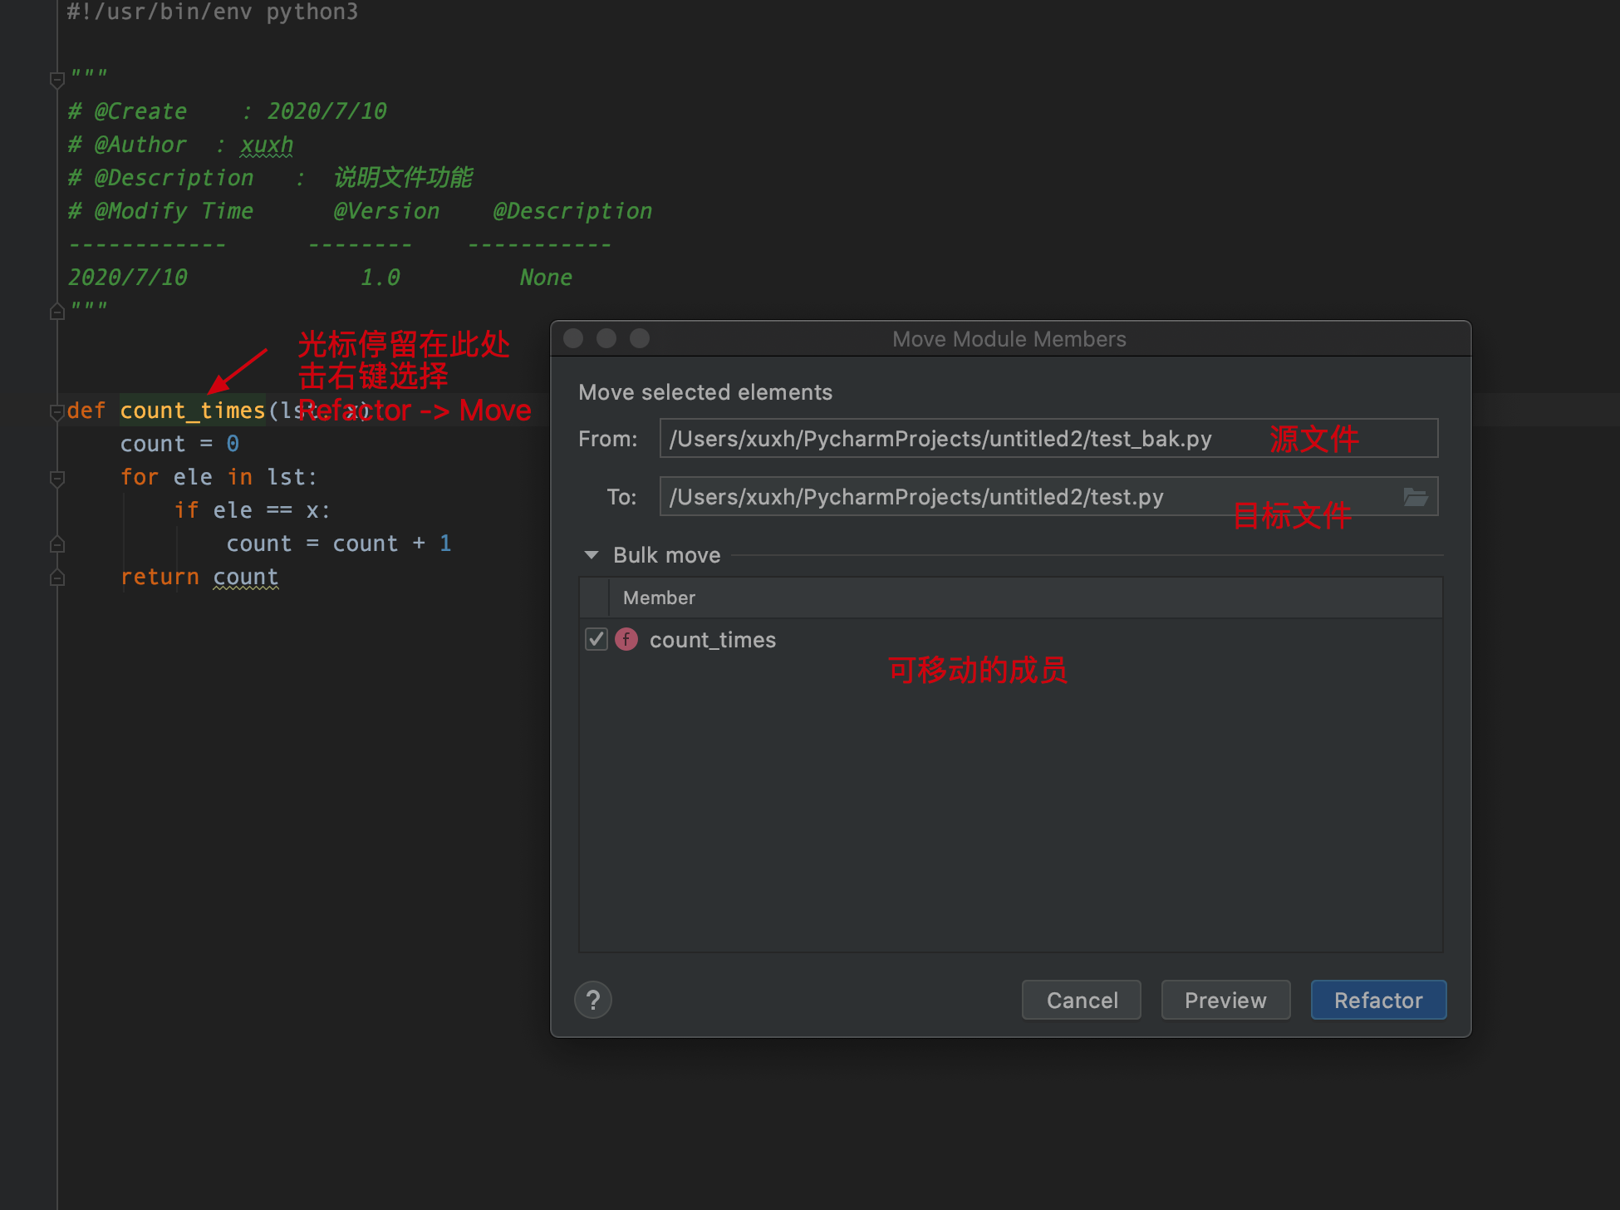The height and width of the screenshot is (1210, 1620).
Task: Click 'Move selected elements' label
Action: click(x=705, y=392)
